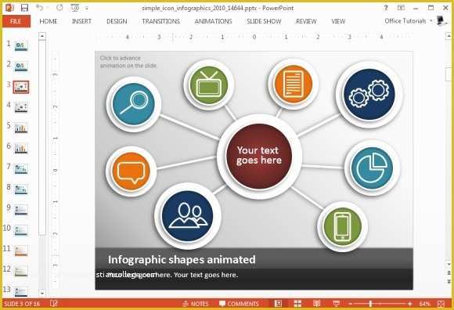Switch to Slide Sorter view icon
Viewport: 454px width, 310px height.
[297, 304]
